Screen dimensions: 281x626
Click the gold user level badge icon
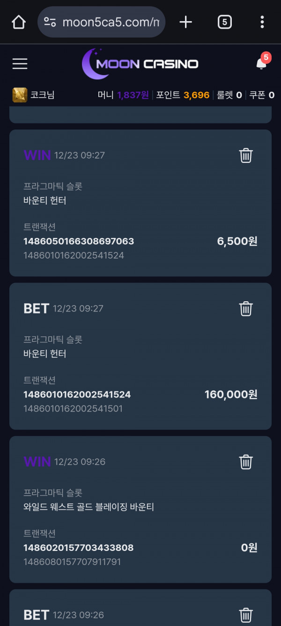click(17, 94)
